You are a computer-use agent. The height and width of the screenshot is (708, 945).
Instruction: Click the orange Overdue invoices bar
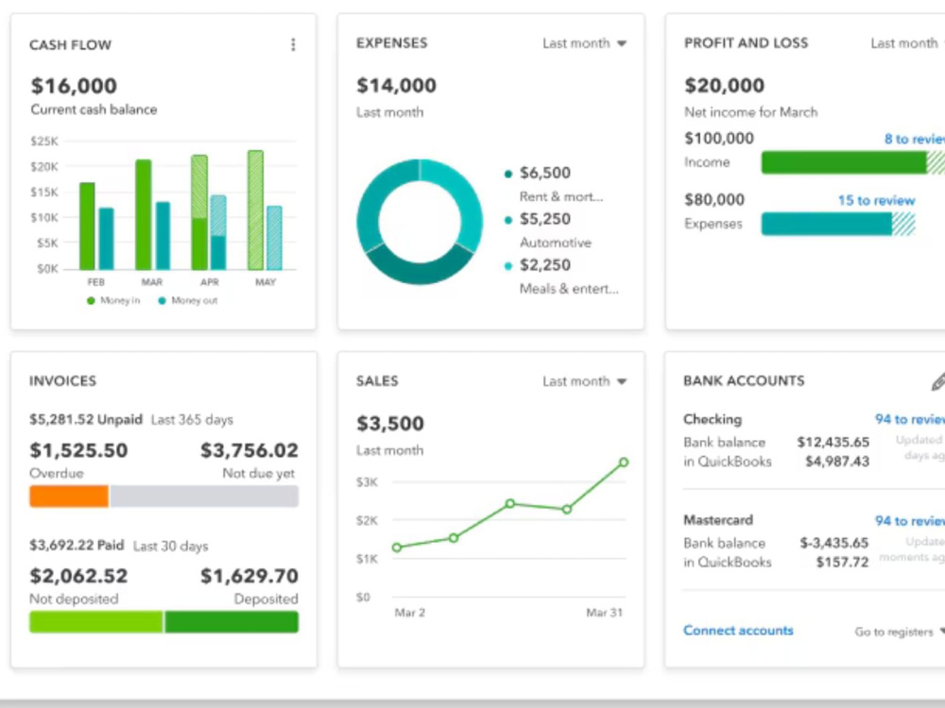tap(69, 497)
